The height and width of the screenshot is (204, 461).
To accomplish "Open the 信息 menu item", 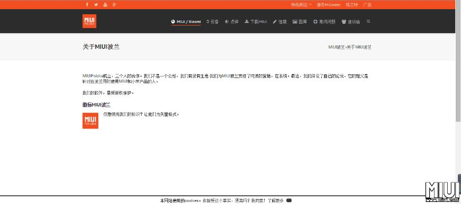I will click(x=280, y=22).
